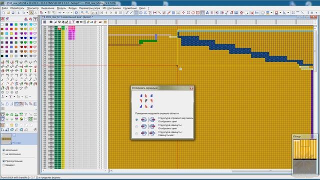Open the Окно menu
Screen dimensions: 320x180
[142, 8]
